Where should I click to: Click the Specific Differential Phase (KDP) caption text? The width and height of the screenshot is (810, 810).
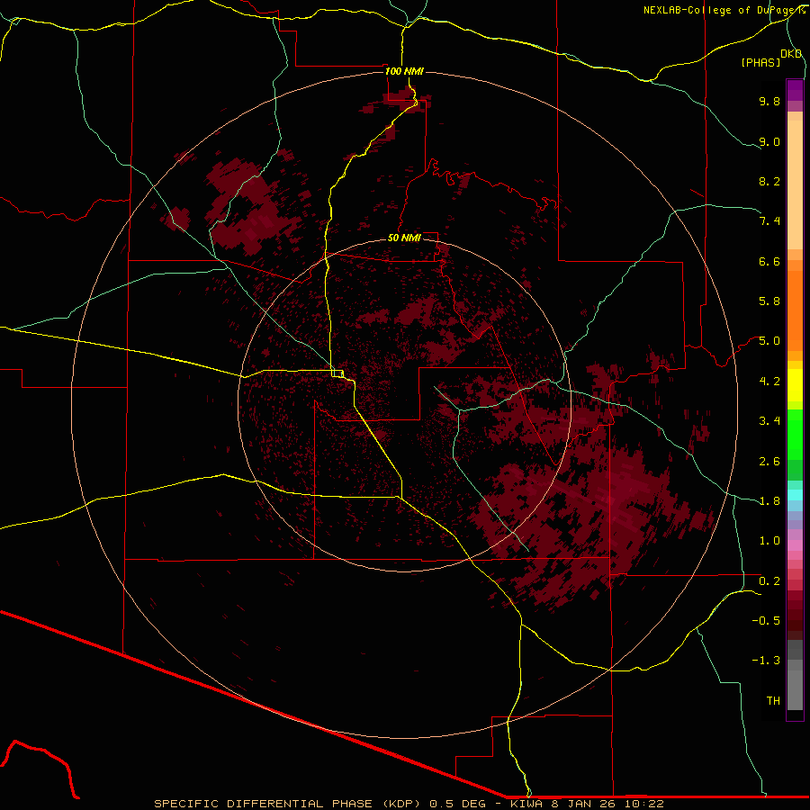289,804
